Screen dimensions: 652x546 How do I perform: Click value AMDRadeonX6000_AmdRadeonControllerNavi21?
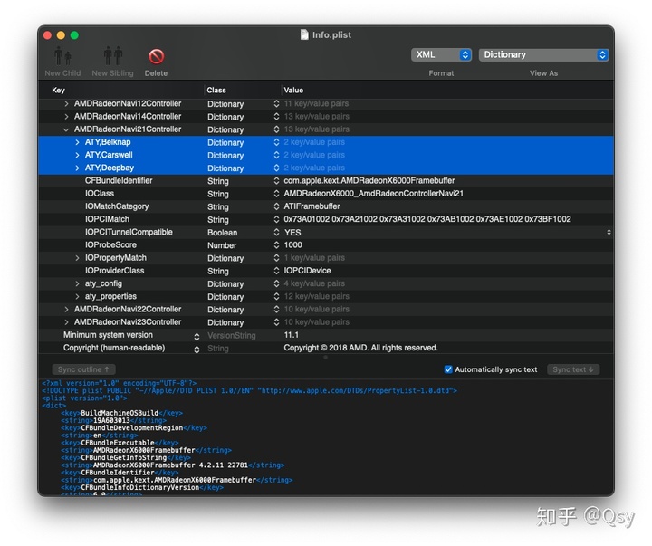coord(373,194)
